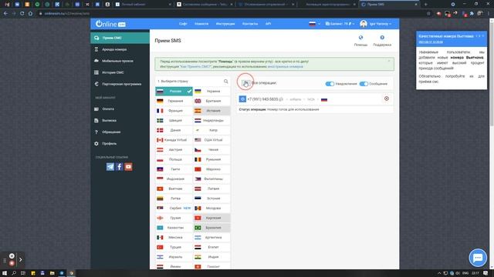
Task: Open the Инструкции top menu item
Action: [225, 24]
